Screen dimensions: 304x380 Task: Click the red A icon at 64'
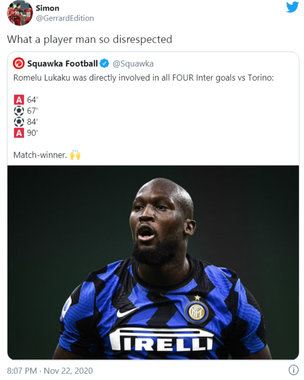[x=19, y=99]
